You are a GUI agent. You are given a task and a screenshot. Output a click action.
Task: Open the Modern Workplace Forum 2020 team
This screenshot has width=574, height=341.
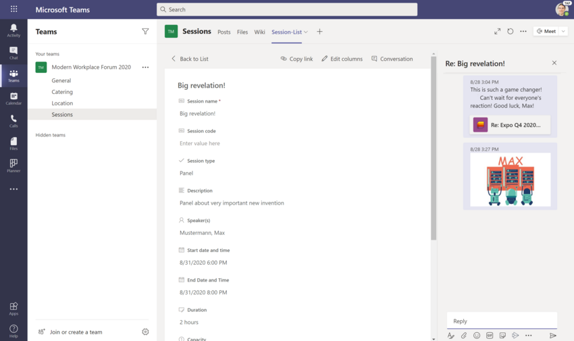click(91, 68)
